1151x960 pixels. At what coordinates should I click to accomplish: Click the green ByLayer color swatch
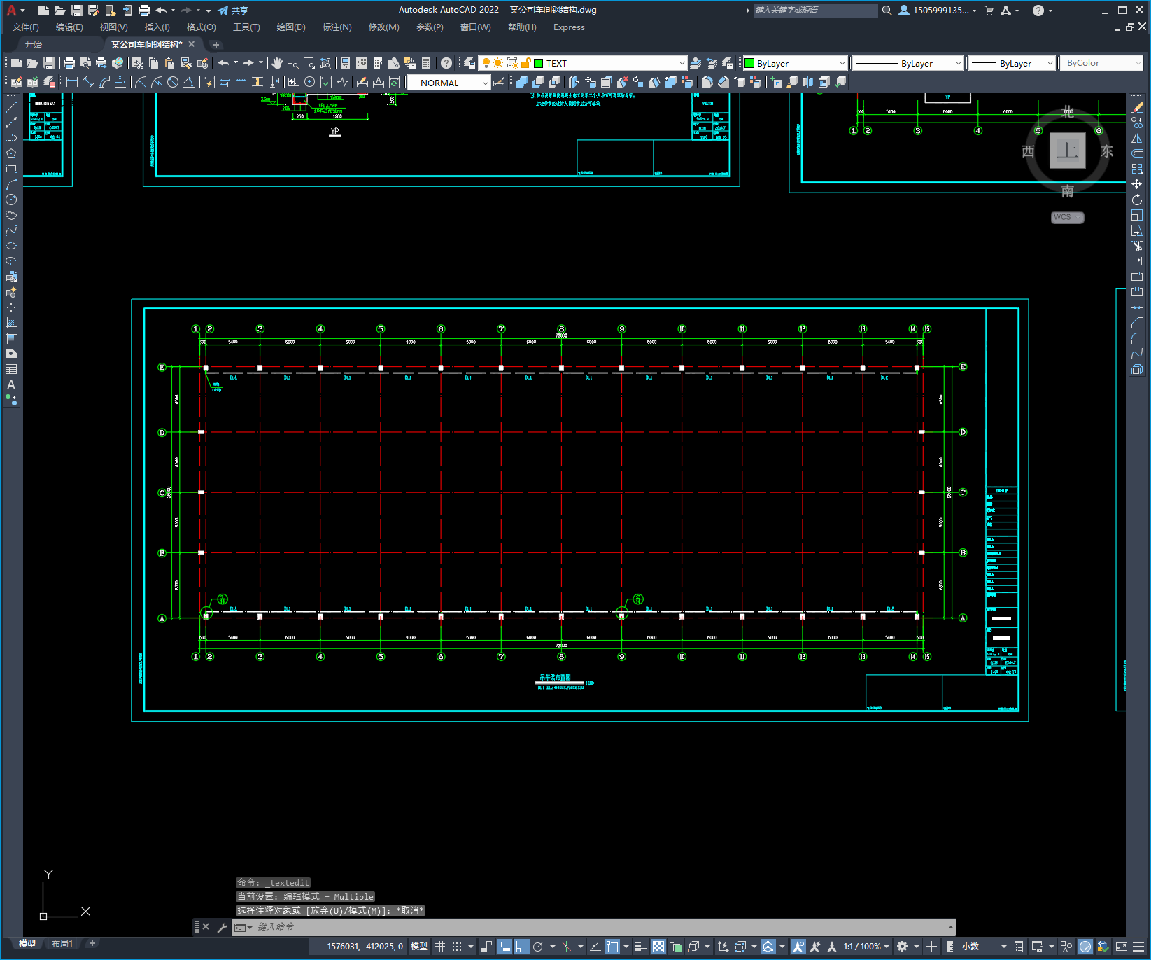point(749,63)
